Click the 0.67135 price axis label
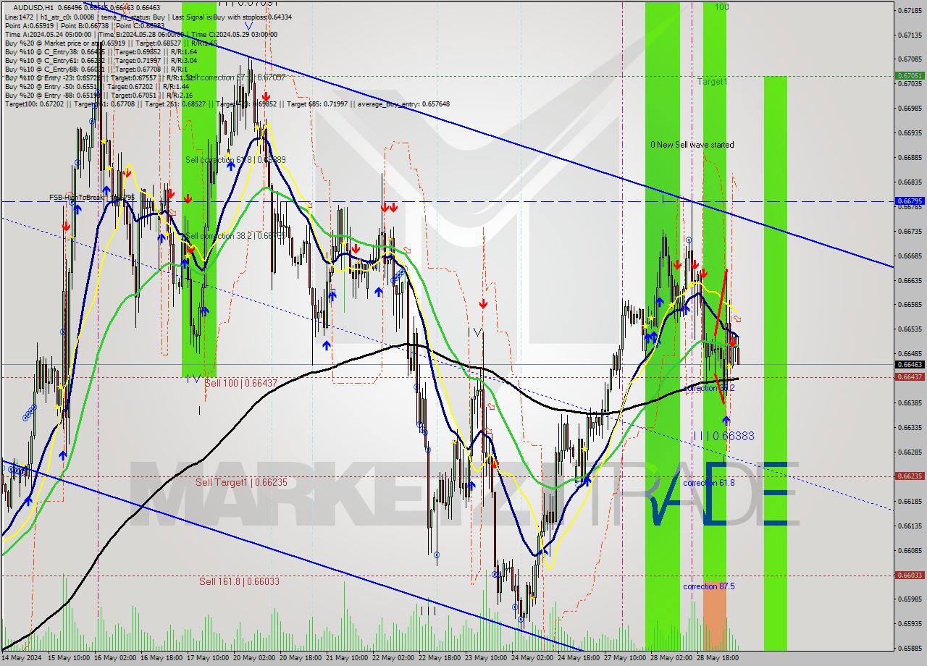The image size is (927, 666). (910, 35)
